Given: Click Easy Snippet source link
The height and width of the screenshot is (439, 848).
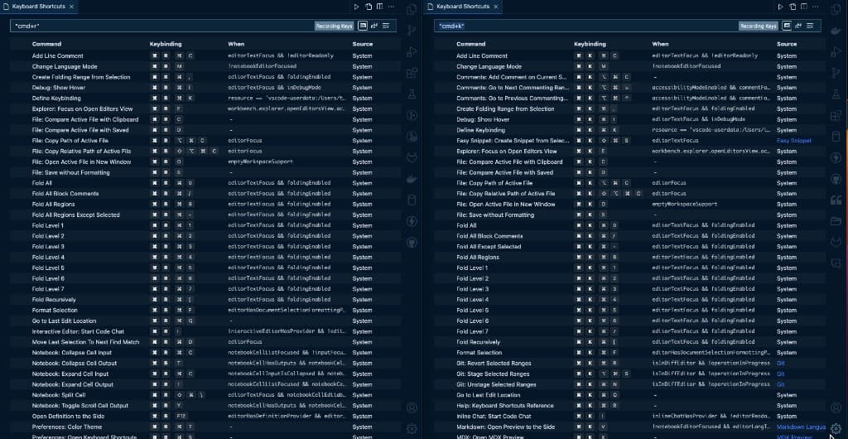Looking at the screenshot, I should [x=793, y=141].
